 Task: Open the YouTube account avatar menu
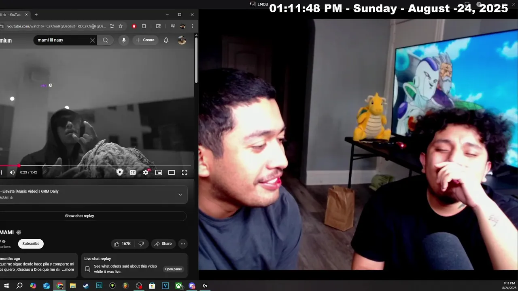click(x=182, y=40)
